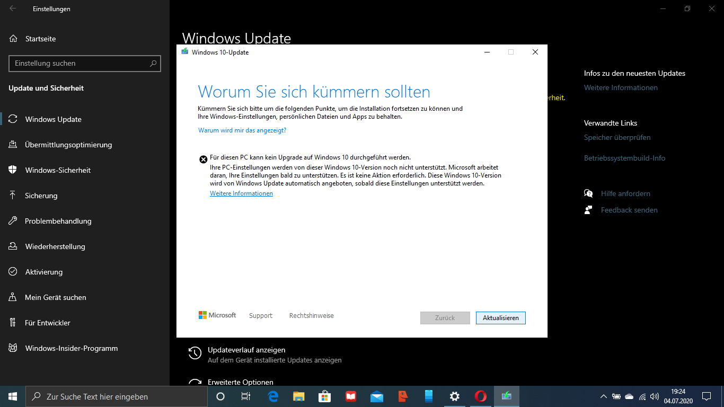Click the Zurück button
Screen dimensions: 724x407
pyautogui.click(x=445, y=318)
